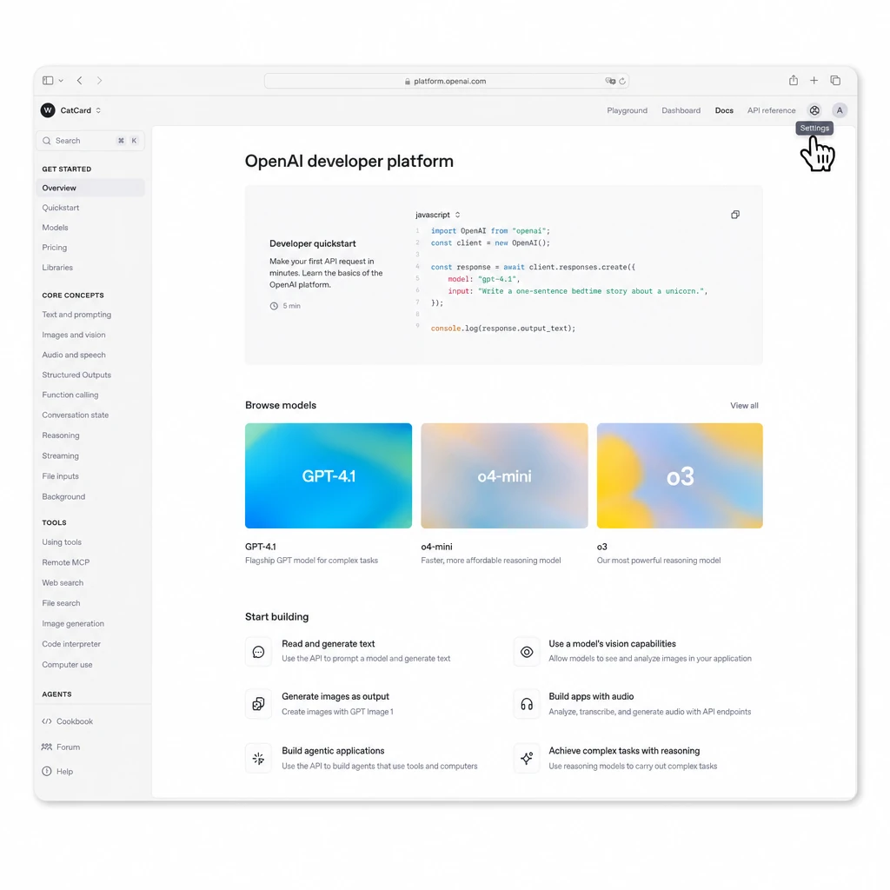Open the Image generation tool page

coord(73,624)
